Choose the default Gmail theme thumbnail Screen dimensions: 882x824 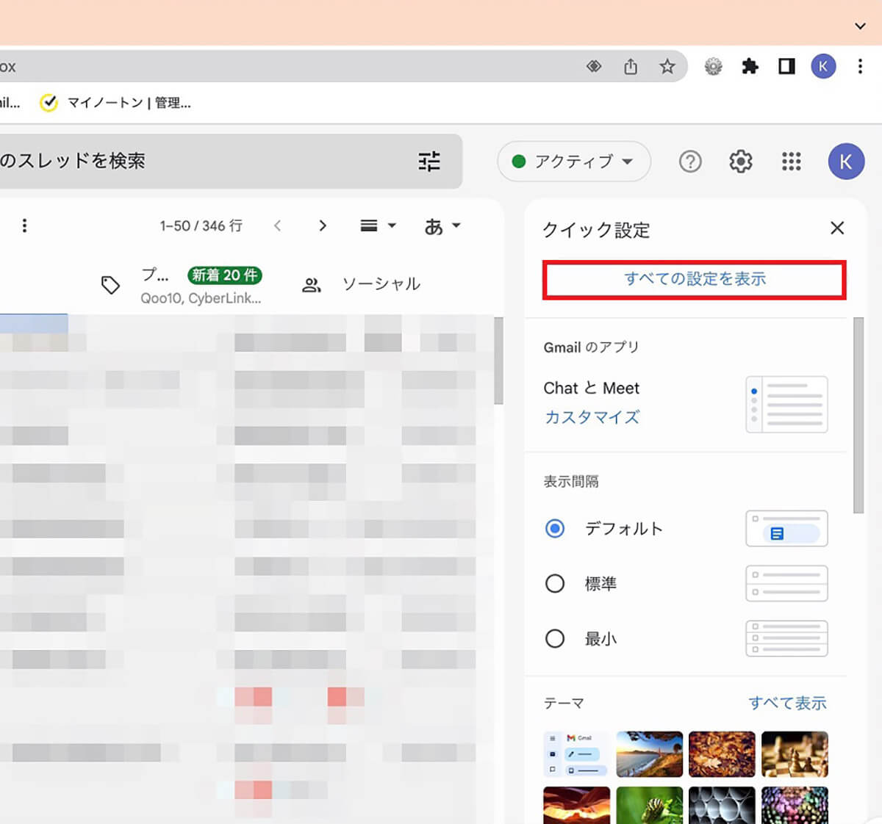click(x=576, y=754)
